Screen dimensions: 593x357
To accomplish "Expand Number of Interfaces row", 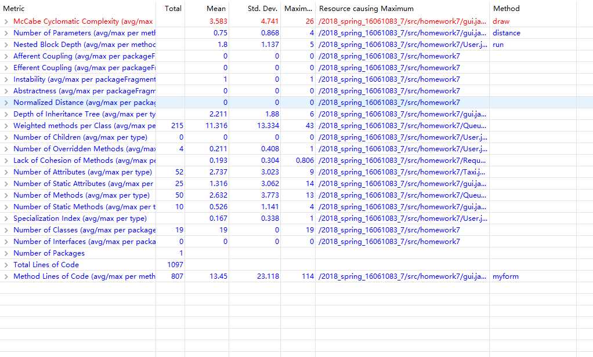I will click(x=6, y=242).
